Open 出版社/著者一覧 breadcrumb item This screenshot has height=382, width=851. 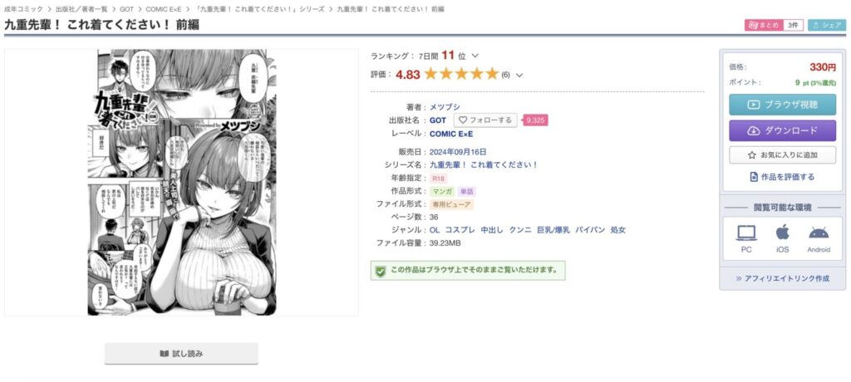click(x=81, y=9)
